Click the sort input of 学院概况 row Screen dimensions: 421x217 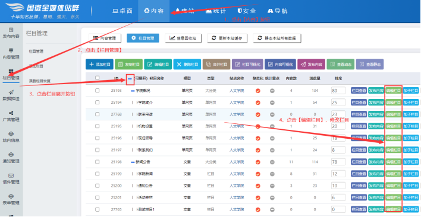click(x=338, y=91)
